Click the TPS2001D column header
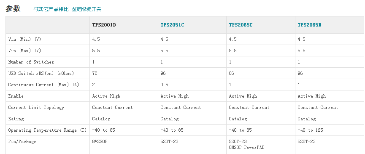The image size is (365, 154). point(104,25)
